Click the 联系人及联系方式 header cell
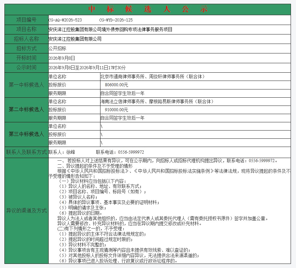 (27, 152)
